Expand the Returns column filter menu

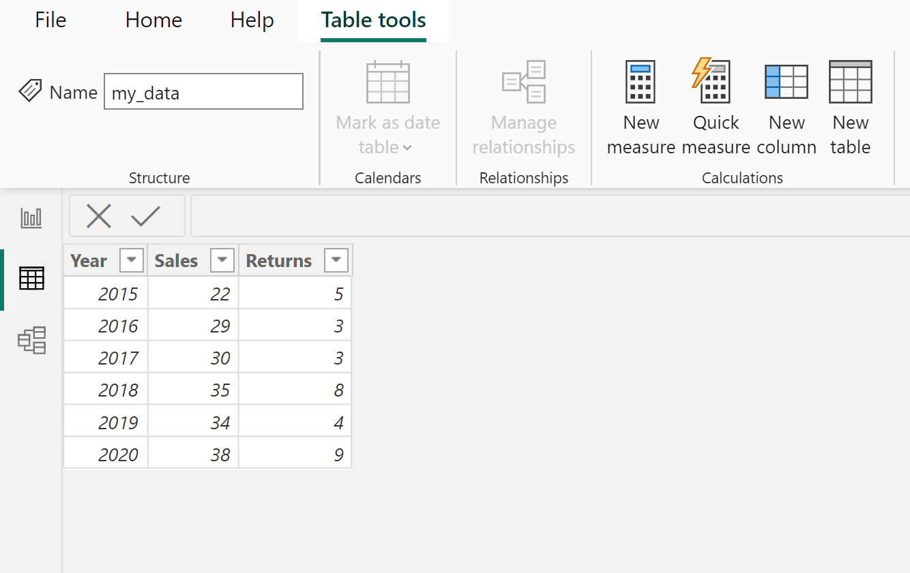pos(336,260)
